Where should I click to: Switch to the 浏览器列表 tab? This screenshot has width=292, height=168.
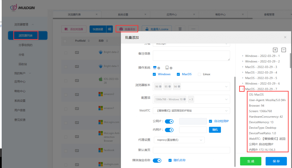point(74,15)
